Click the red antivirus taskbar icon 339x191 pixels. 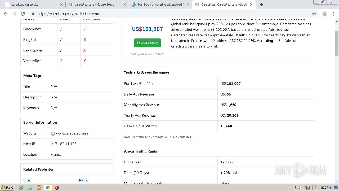[x=57, y=188]
